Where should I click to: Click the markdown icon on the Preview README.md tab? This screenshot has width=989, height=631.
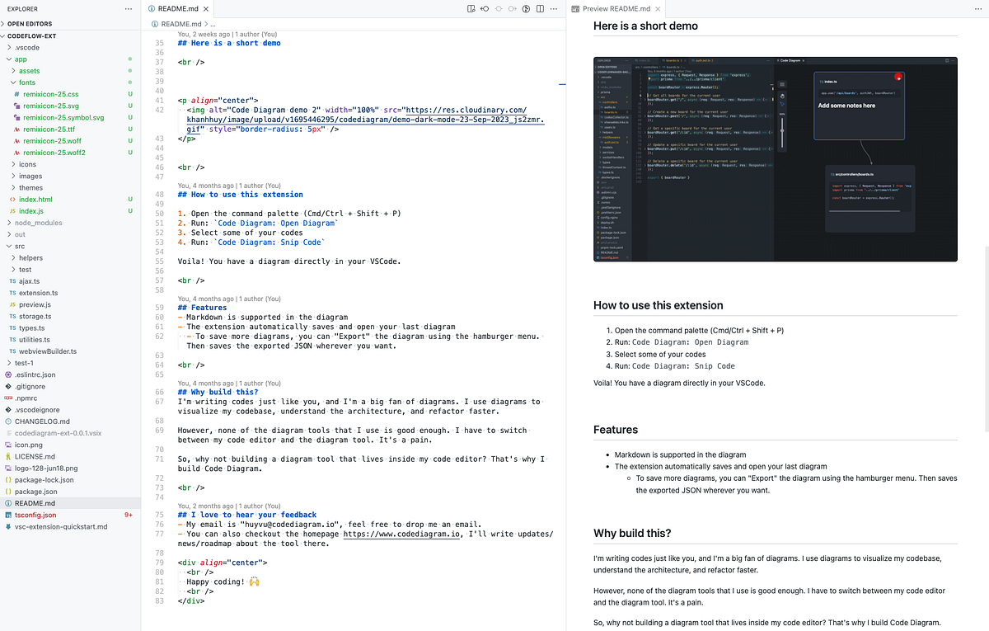tap(575, 10)
